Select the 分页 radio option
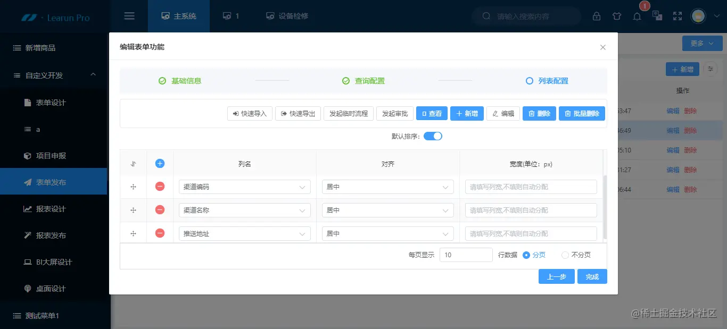 click(x=526, y=255)
